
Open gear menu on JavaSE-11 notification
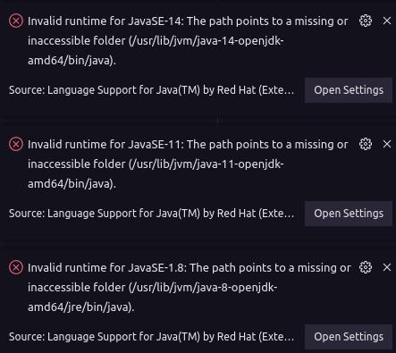coord(366,144)
